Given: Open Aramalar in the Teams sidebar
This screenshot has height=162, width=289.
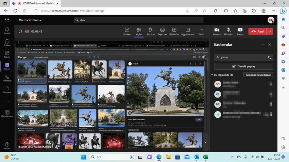Looking at the screenshot, I should click(7, 78).
